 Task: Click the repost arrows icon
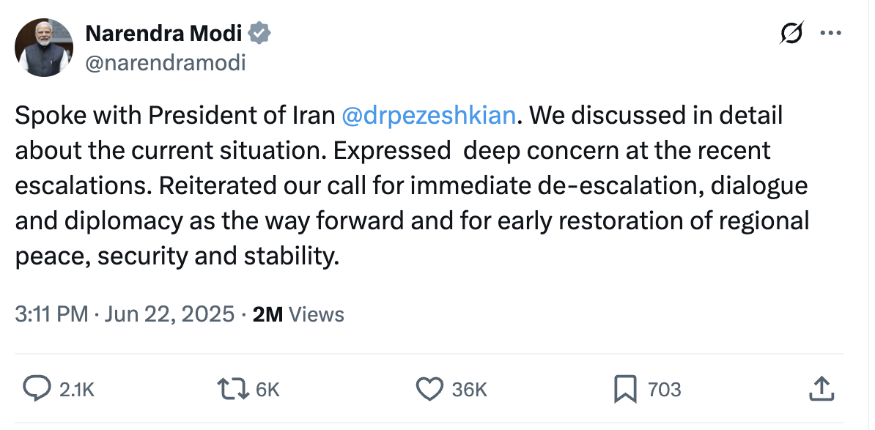pyautogui.click(x=234, y=389)
